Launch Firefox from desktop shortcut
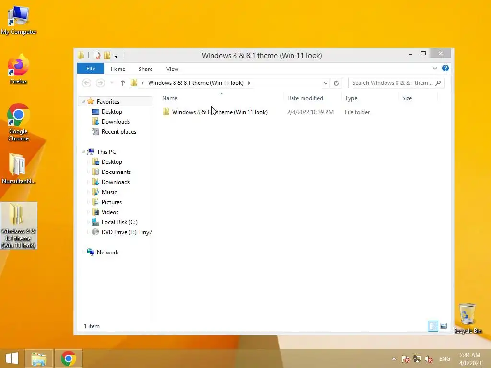Viewport: 491px width, 368px height. 19,69
